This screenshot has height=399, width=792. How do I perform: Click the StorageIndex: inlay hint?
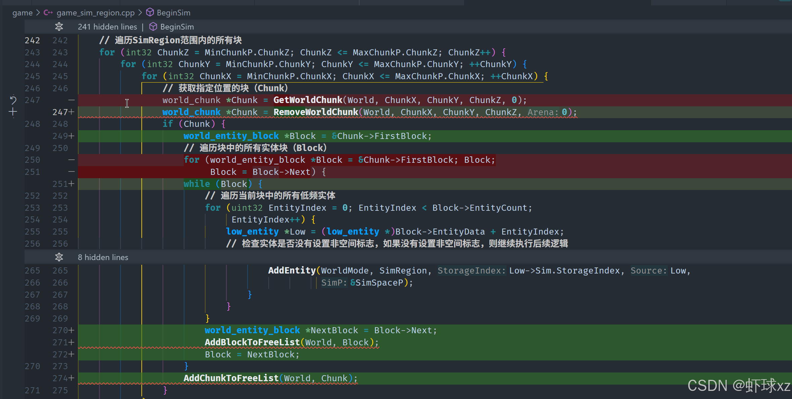(x=471, y=271)
